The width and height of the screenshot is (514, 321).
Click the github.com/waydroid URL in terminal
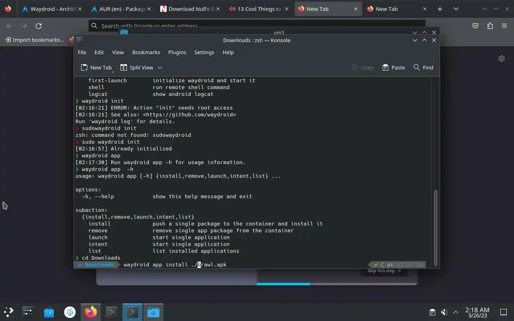pyautogui.click(x=190, y=114)
